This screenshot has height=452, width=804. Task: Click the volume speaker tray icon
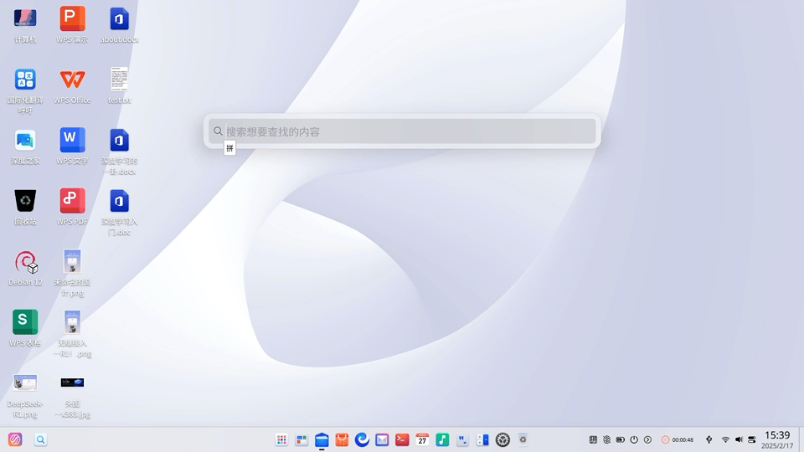[739, 439]
